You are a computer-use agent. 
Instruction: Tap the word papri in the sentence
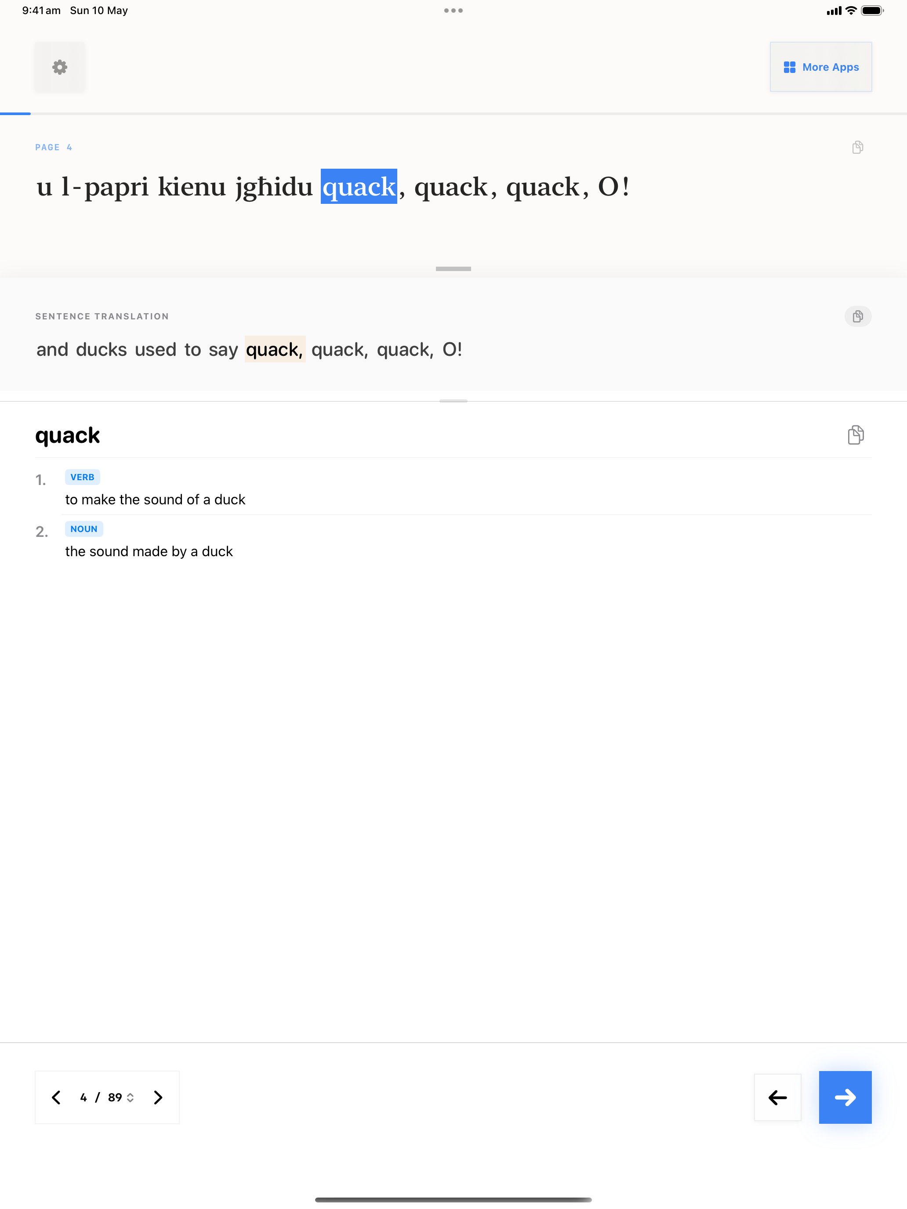[x=116, y=187]
